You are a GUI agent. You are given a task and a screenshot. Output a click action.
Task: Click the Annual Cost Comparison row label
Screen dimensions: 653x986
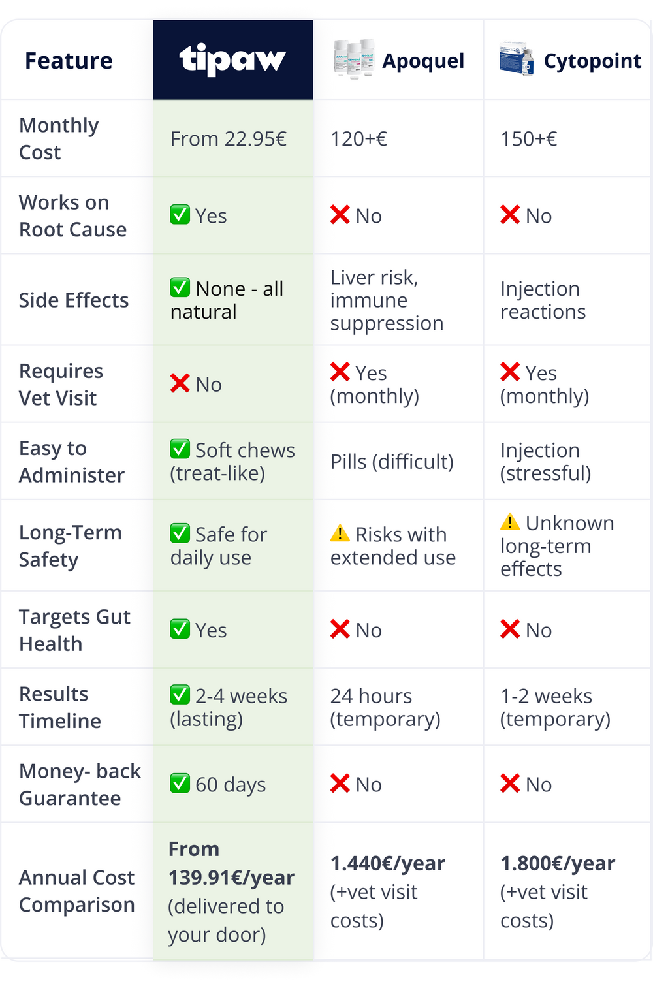click(x=76, y=891)
